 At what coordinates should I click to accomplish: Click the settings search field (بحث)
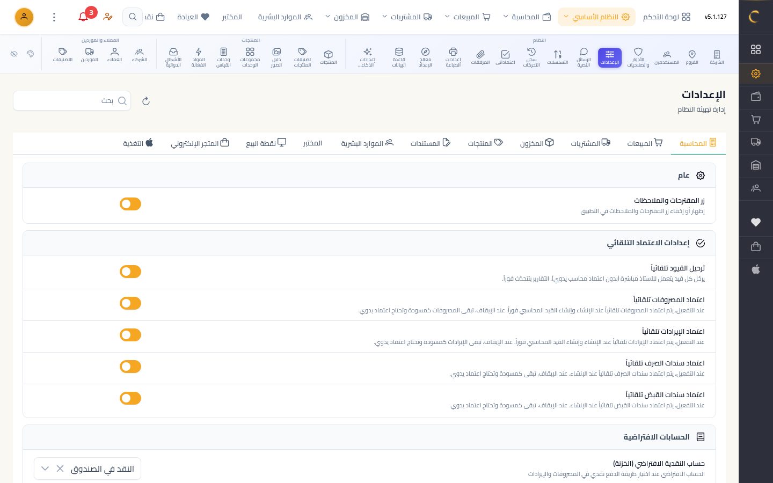click(x=72, y=101)
